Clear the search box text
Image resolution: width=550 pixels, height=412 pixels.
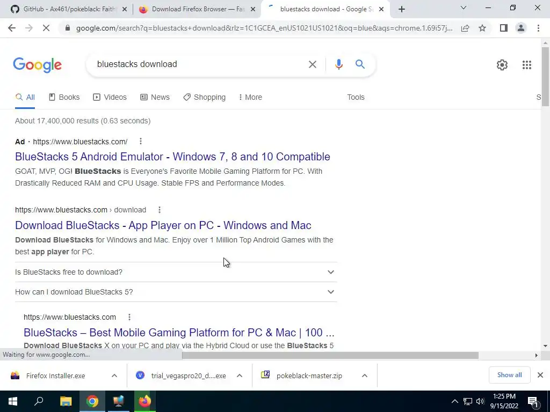312,64
